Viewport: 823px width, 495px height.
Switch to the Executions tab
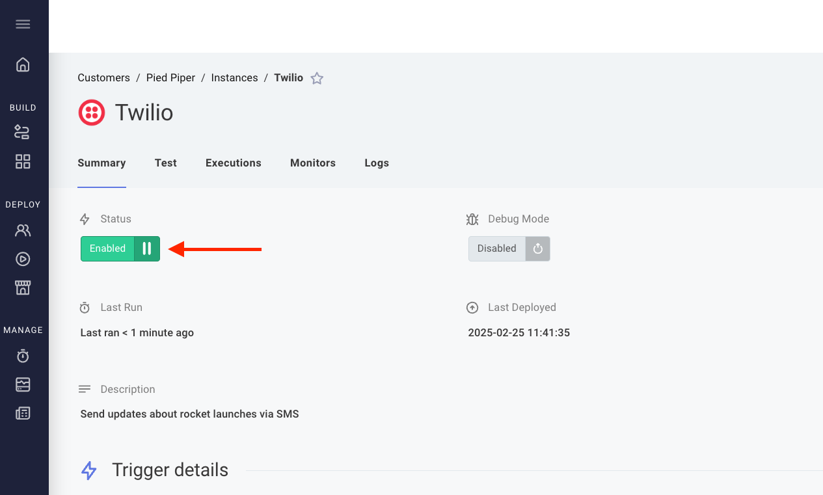click(x=233, y=163)
